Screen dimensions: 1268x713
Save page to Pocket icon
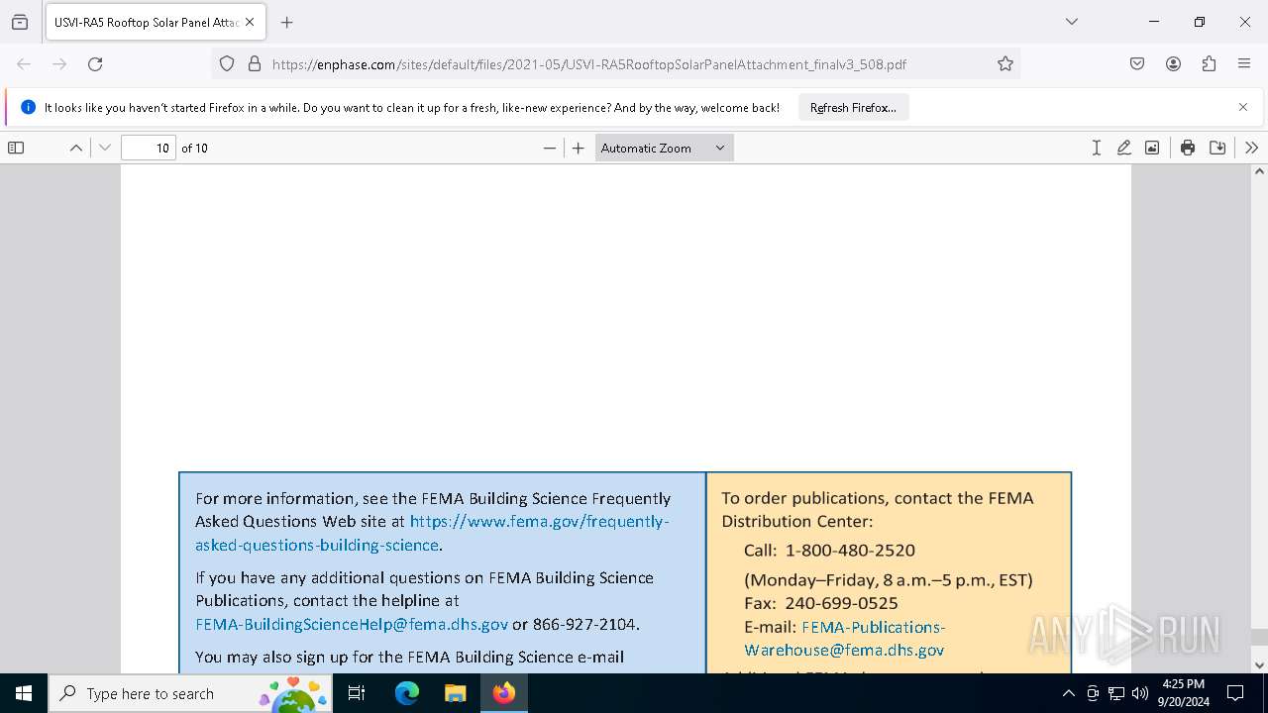point(1137,64)
